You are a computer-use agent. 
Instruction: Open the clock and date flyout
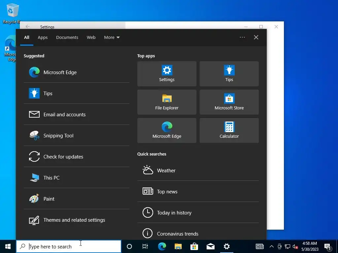pyautogui.click(x=310, y=246)
